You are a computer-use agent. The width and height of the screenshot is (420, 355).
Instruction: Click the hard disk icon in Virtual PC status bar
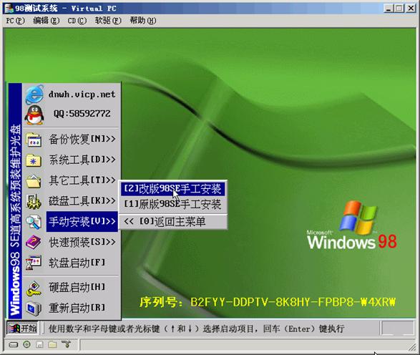pyautogui.click(x=14, y=344)
